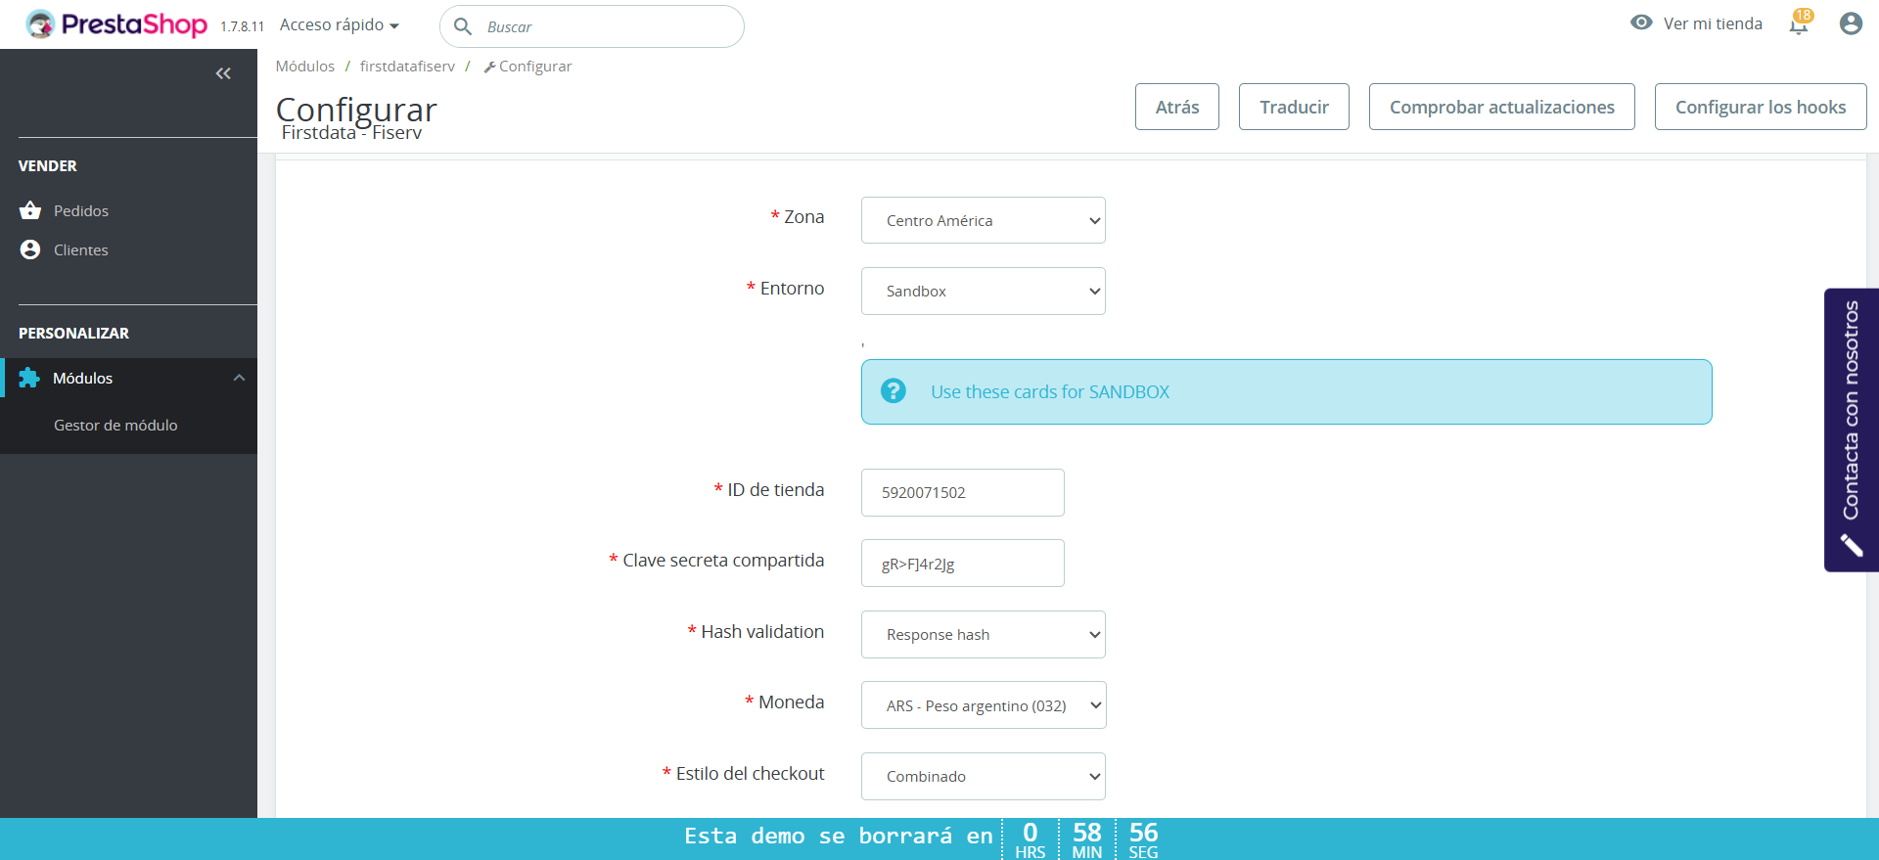Viewport: 1879px width, 860px height.
Task: Click the Firstdata - Fiserv subtitle
Action: pos(351,133)
